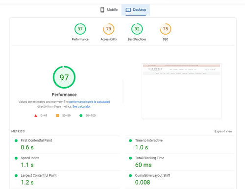The width and height of the screenshot is (245, 189).
Task: Click the Largest Contentful Paint label
Action: 39,175
